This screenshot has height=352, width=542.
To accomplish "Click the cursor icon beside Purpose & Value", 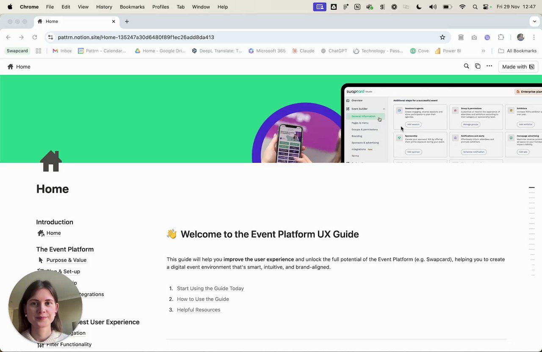I will click(41, 260).
